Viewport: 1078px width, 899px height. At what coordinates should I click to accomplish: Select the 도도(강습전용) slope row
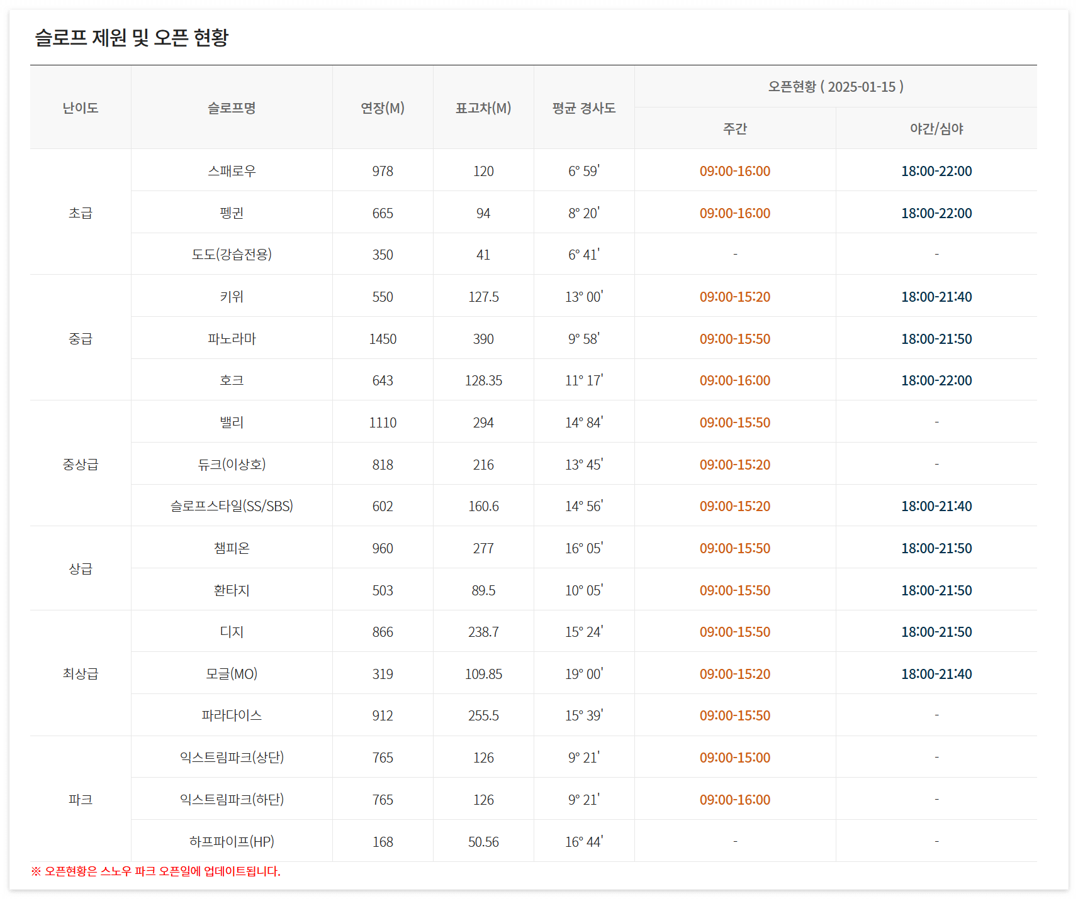coord(231,254)
